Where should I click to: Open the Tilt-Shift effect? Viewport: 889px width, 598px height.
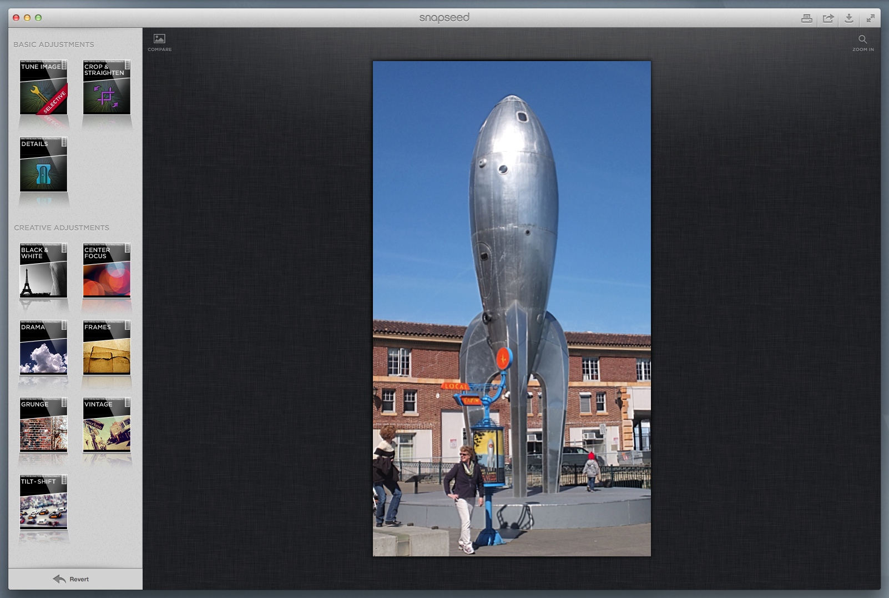point(43,502)
